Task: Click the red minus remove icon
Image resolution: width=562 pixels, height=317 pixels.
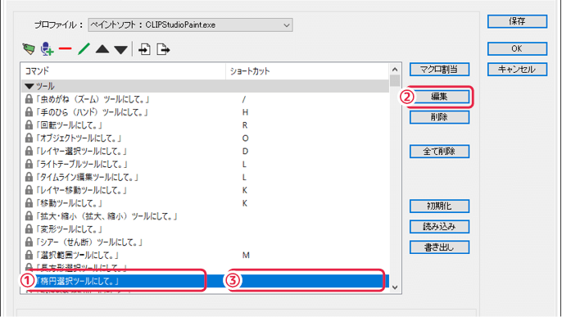Action: pos(66,49)
